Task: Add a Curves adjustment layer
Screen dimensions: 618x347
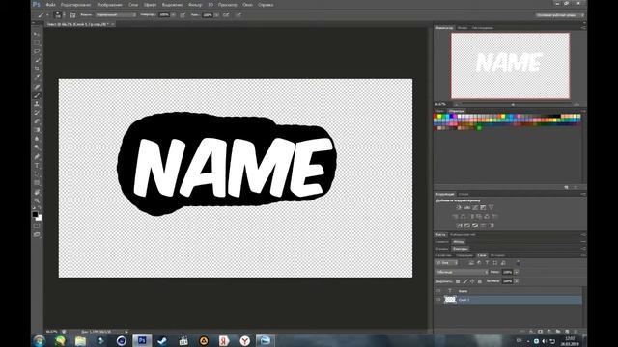Action: pyautogui.click(x=475, y=207)
